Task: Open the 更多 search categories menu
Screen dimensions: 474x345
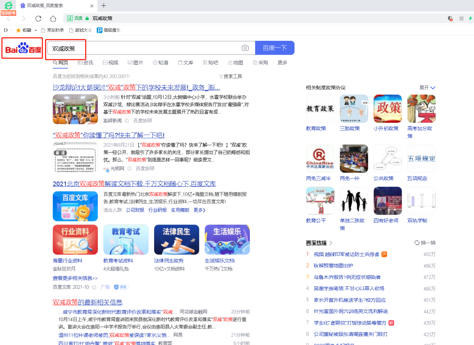Action: point(282,63)
